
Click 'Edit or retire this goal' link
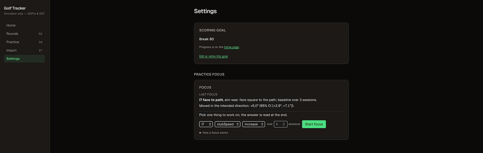[x=213, y=56]
